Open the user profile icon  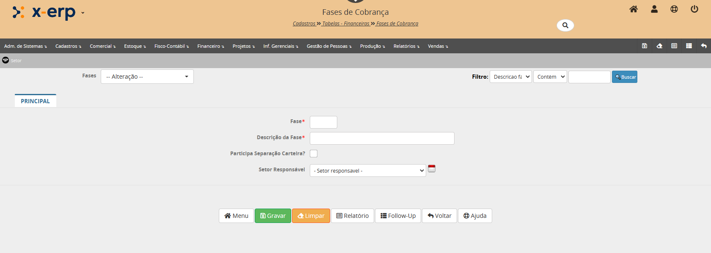(654, 9)
